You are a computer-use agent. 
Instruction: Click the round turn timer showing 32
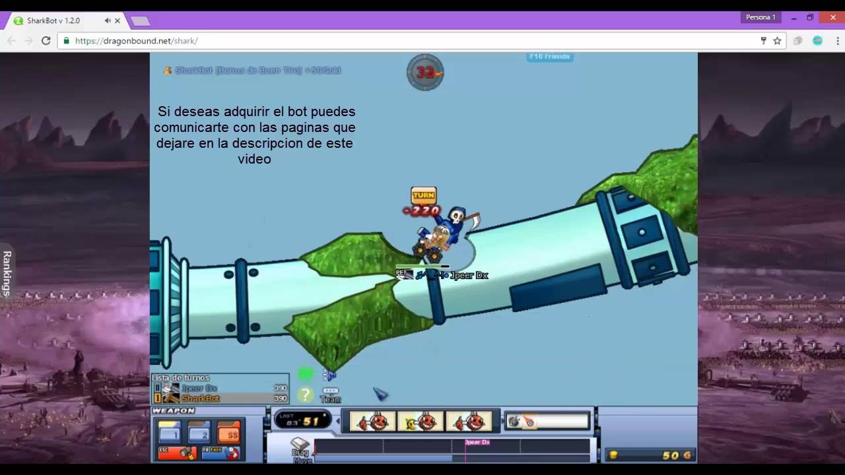pyautogui.click(x=425, y=73)
